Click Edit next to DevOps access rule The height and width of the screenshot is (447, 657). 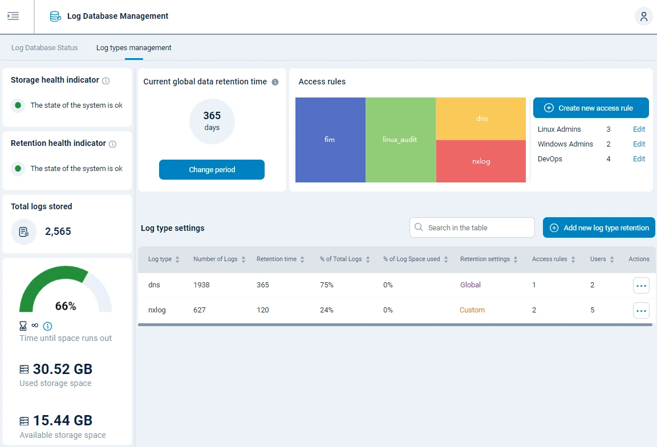(x=639, y=159)
